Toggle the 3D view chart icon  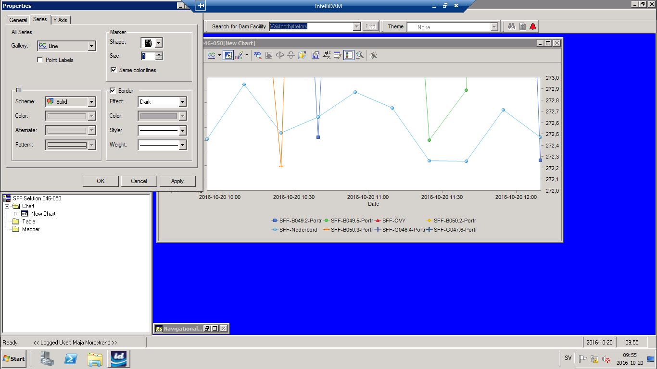click(258, 55)
